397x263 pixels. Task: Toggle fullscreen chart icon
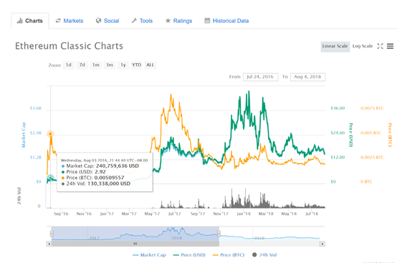point(380,47)
